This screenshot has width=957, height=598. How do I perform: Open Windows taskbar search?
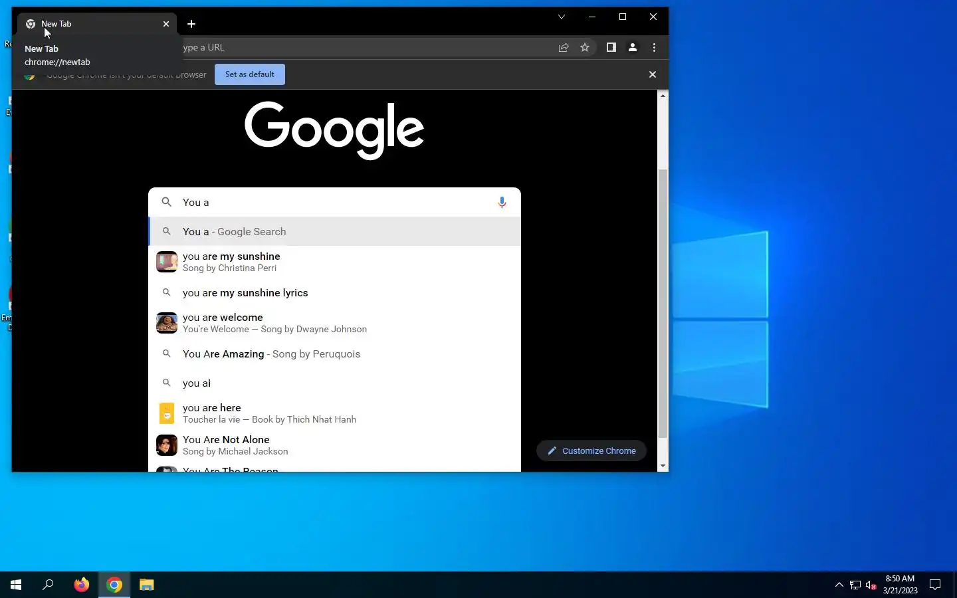(x=48, y=585)
